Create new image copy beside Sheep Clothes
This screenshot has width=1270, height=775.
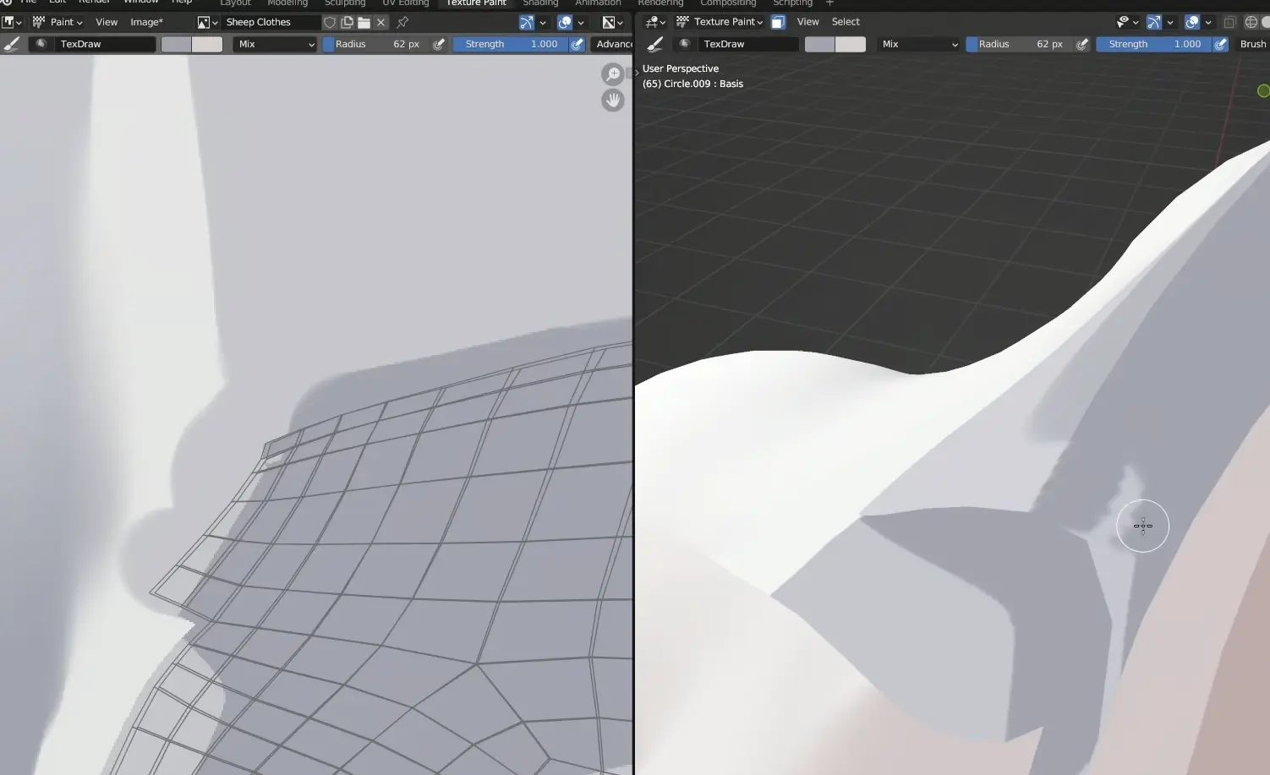click(x=347, y=22)
